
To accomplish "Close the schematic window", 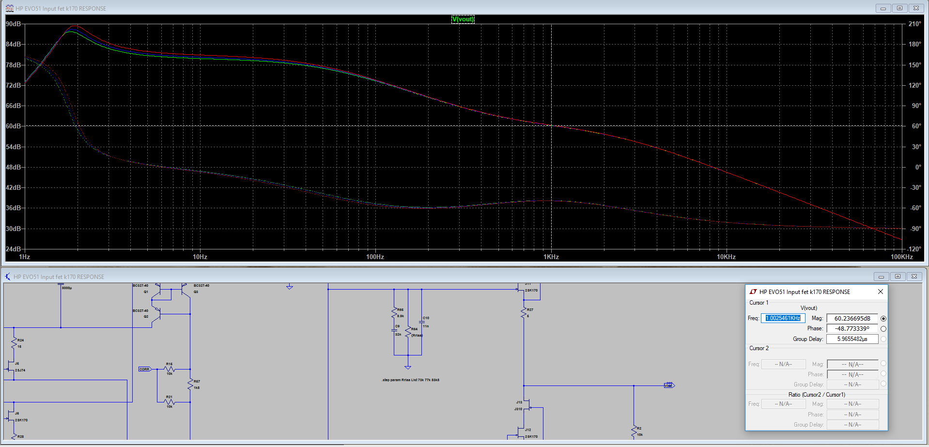I will (x=914, y=277).
